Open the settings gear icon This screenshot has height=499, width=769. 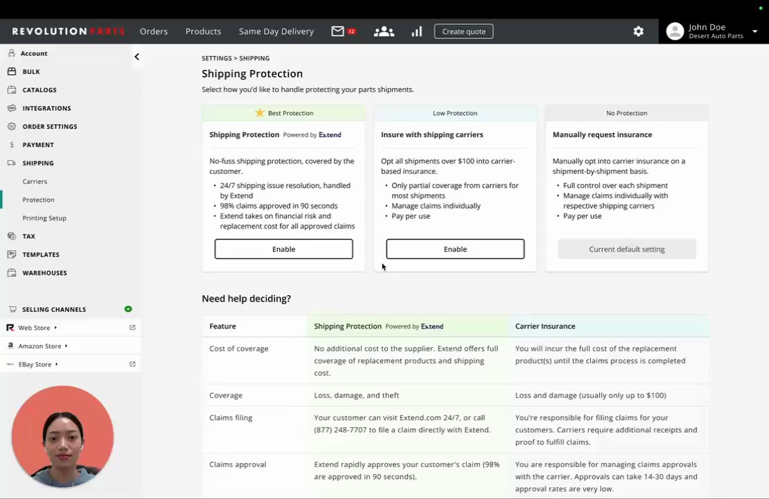coord(638,31)
